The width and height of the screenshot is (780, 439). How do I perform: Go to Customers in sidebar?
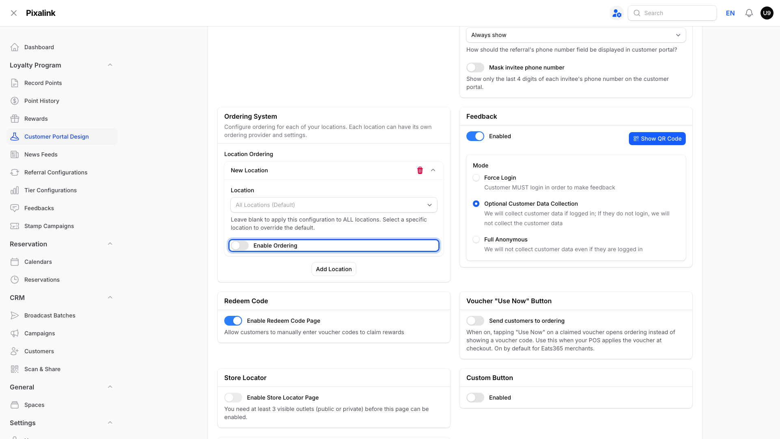point(62,351)
